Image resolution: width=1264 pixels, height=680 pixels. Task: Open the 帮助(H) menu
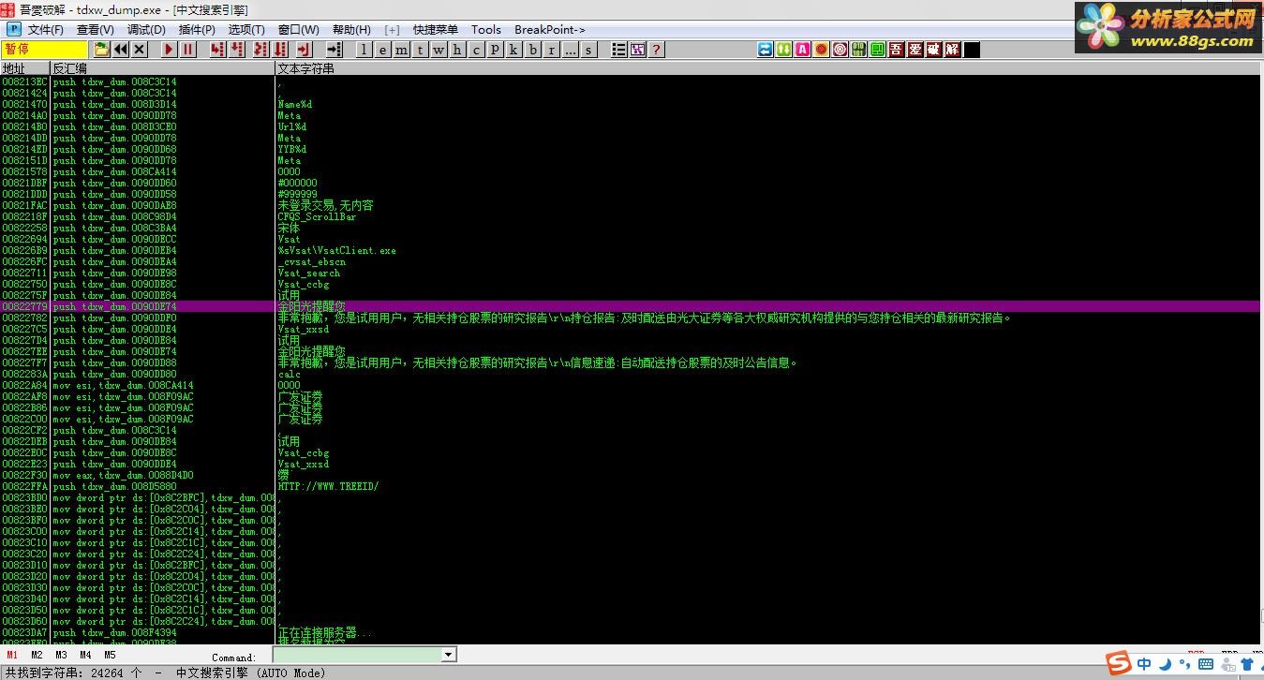coord(351,30)
